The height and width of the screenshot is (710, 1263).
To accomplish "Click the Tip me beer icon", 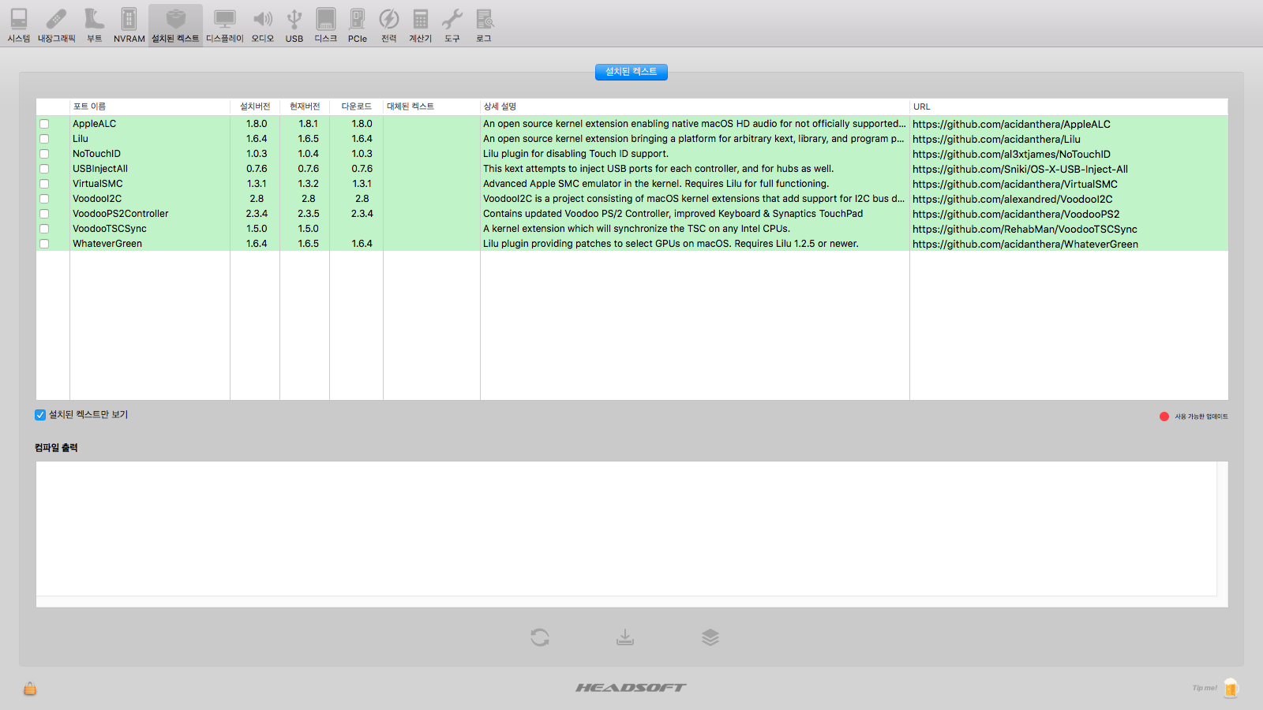I will coord(1231,688).
